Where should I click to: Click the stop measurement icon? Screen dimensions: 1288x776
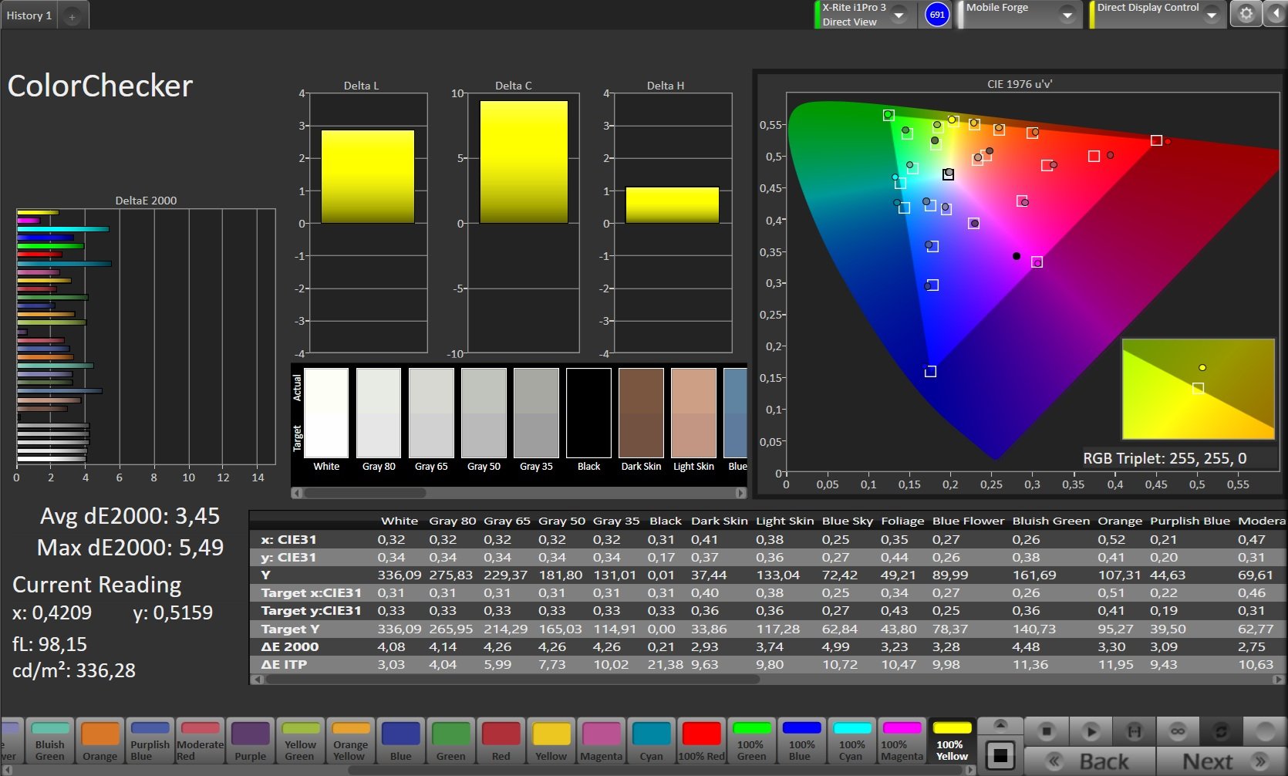tap(1046, 730)
